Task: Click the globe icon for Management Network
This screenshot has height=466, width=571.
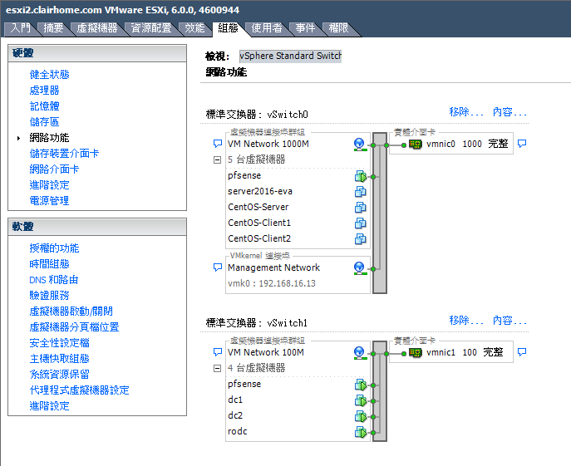Action: 360,268
